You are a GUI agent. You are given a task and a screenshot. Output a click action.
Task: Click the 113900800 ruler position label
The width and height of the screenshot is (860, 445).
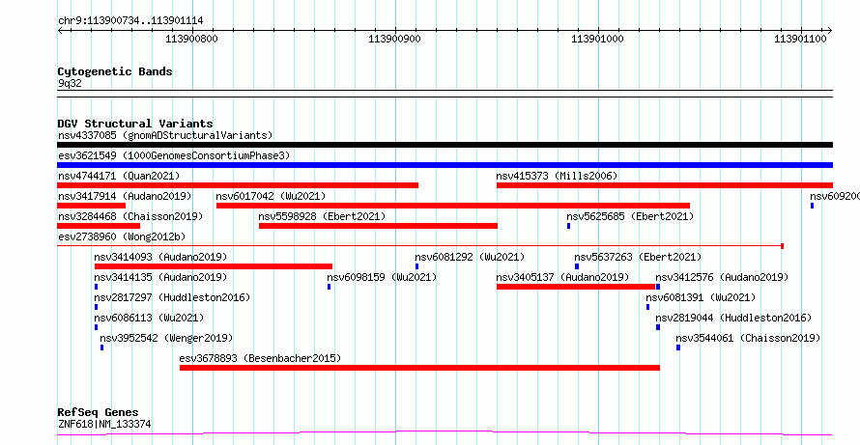[192, 39]
